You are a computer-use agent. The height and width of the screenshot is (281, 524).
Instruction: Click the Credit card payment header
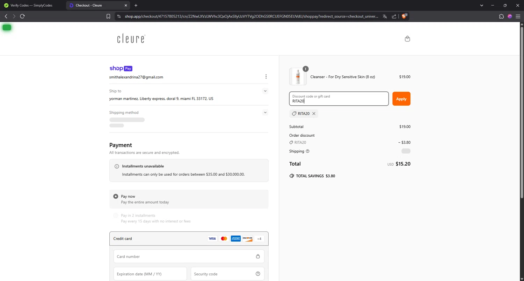[189, 239]
